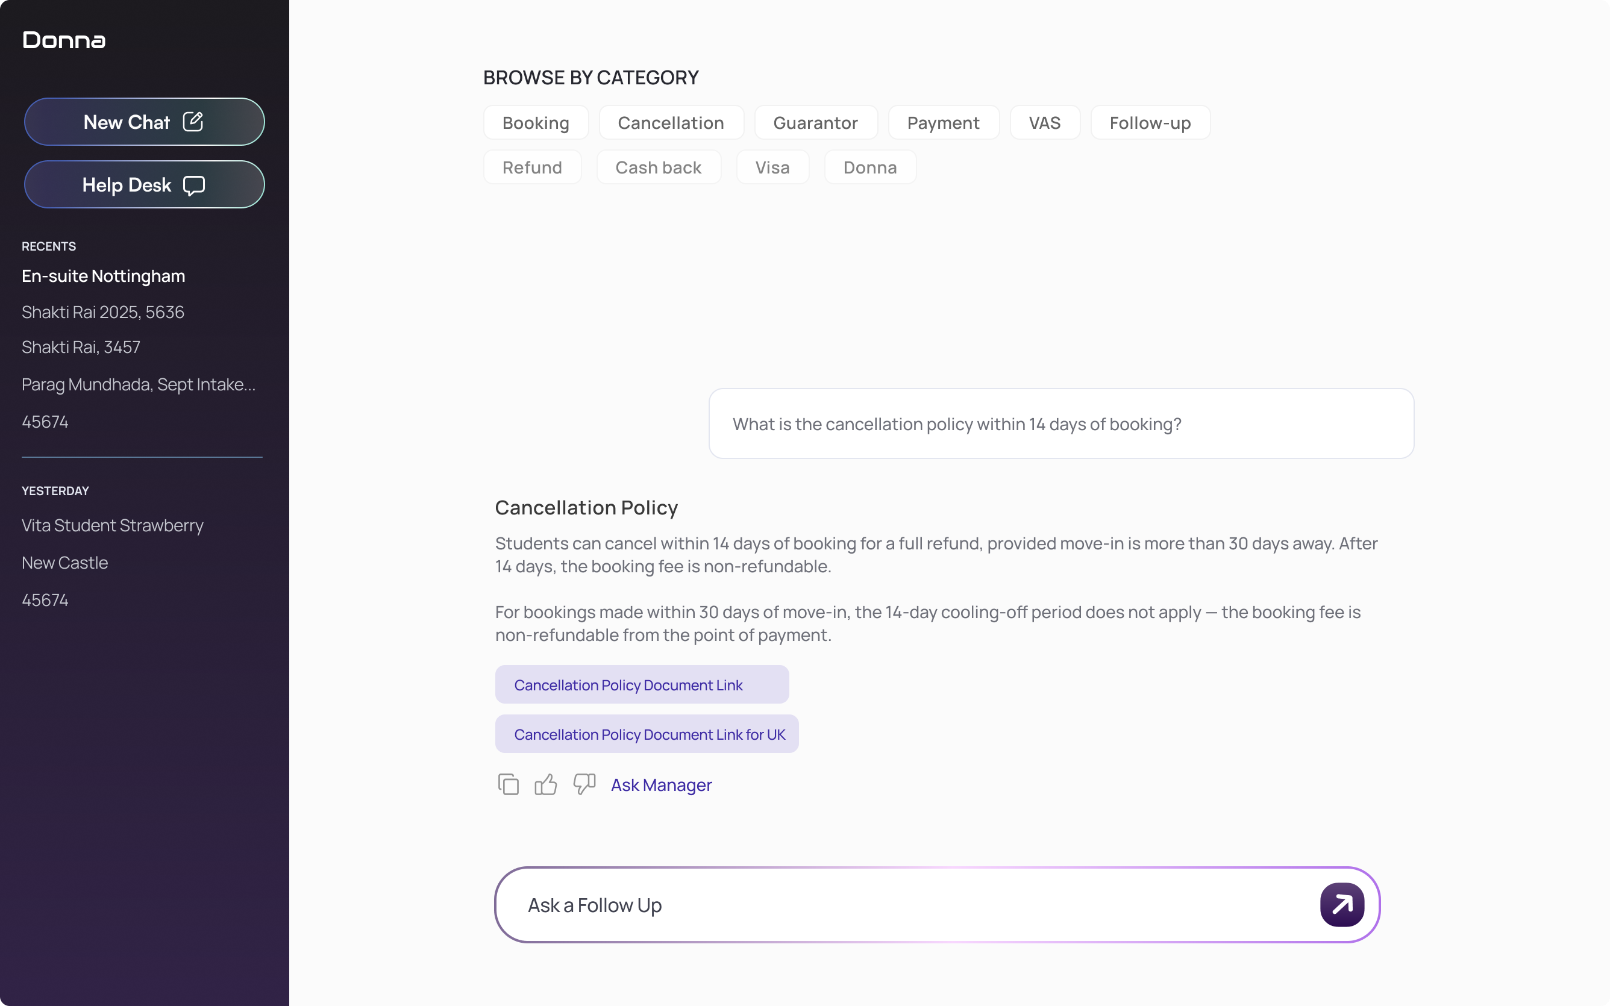Select the Guarantor category

coord(816,122)
